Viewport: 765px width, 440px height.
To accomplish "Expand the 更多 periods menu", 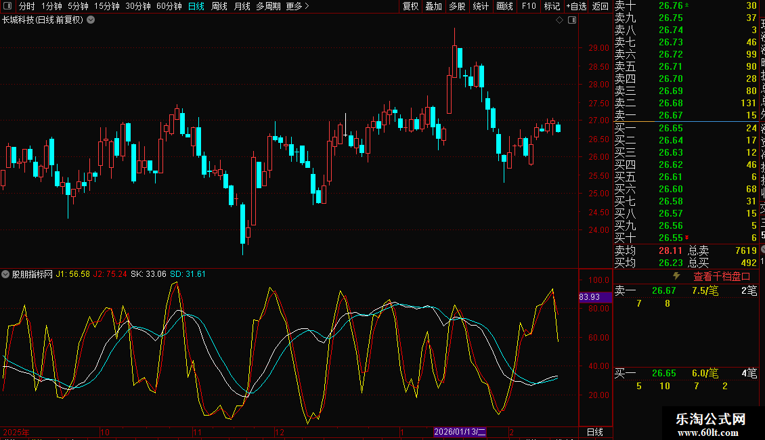I will click(298, 6).
